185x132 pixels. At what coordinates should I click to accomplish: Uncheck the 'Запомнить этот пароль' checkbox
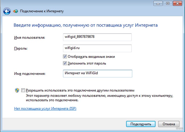coord(65,63)
